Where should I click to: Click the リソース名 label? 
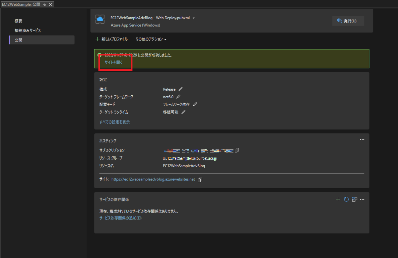pos(106,166)
